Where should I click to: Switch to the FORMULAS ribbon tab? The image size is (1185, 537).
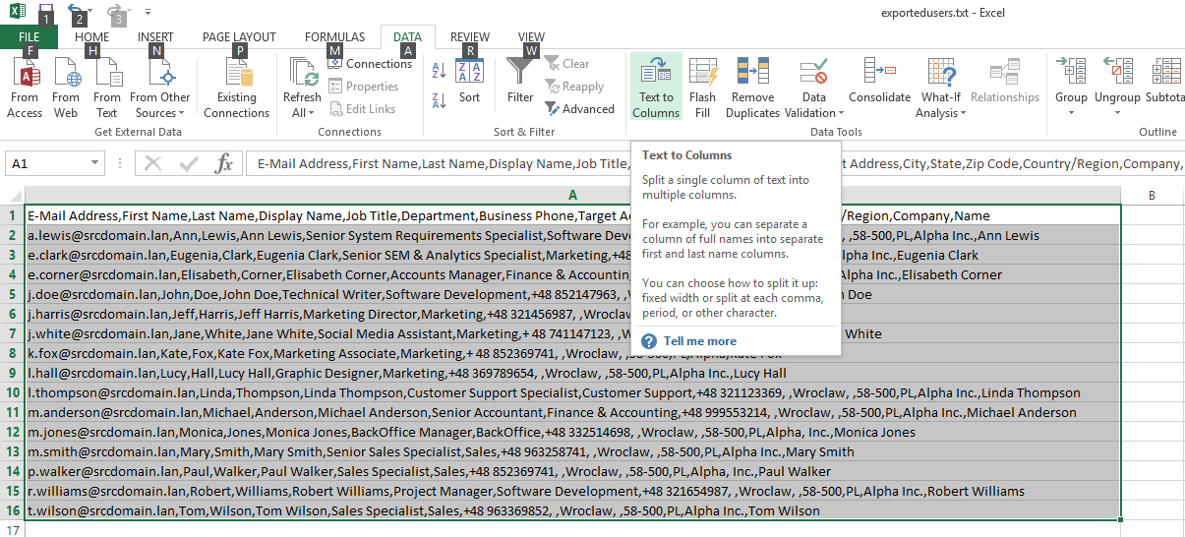point(334,37)
